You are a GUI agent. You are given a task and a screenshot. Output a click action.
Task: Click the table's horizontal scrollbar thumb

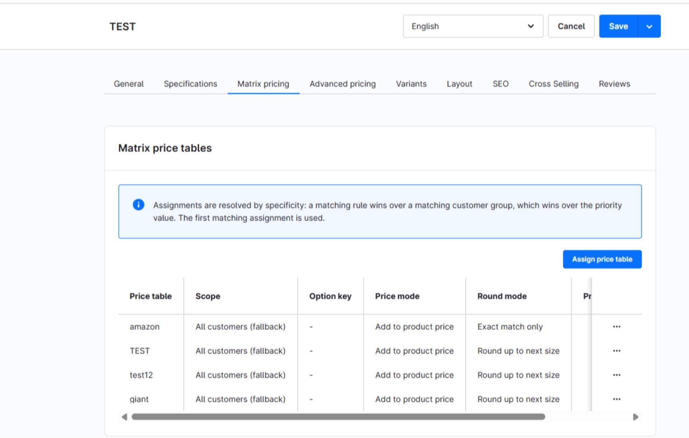coord(338,417)
